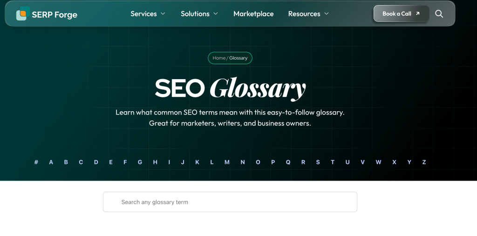The height and width of the screenshot is (236, 477).
Task: Jump to letter M glossary terms
Action: (227, 162)
